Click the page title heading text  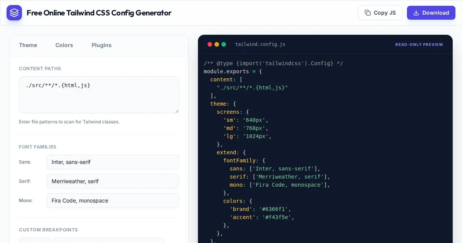[x=99, y=13]
